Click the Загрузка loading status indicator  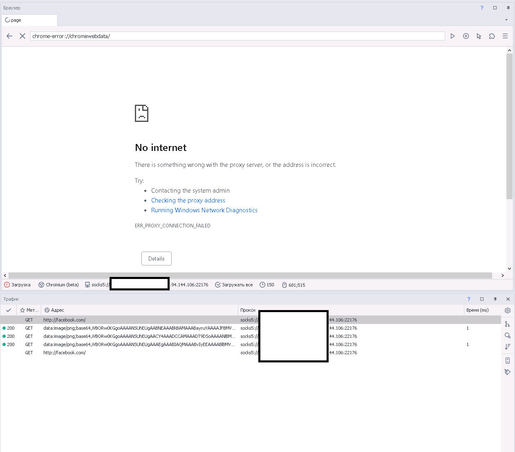pos(17,285)
